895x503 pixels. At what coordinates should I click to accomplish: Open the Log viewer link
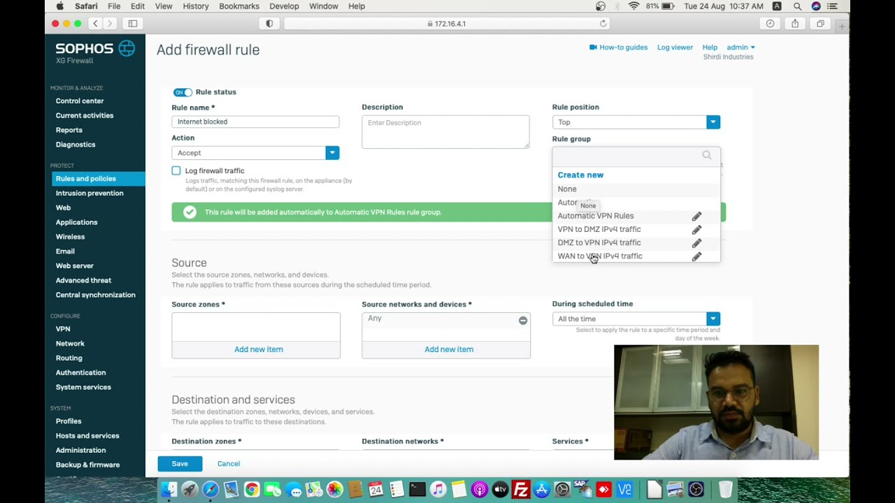[x=675, y=48]
